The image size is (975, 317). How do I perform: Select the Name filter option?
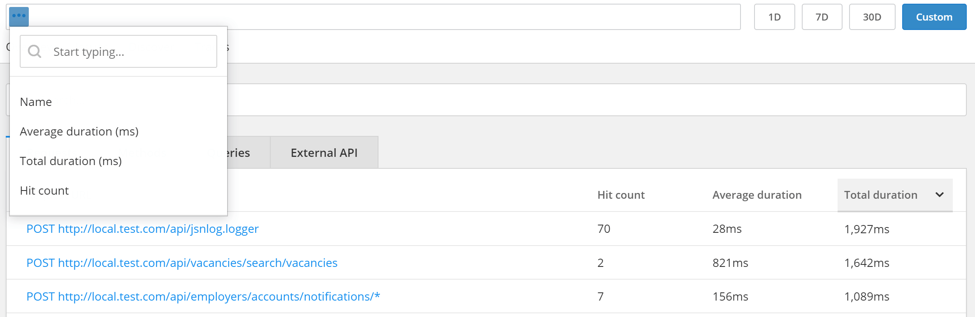pyautogui.click(x=36, y=102)
